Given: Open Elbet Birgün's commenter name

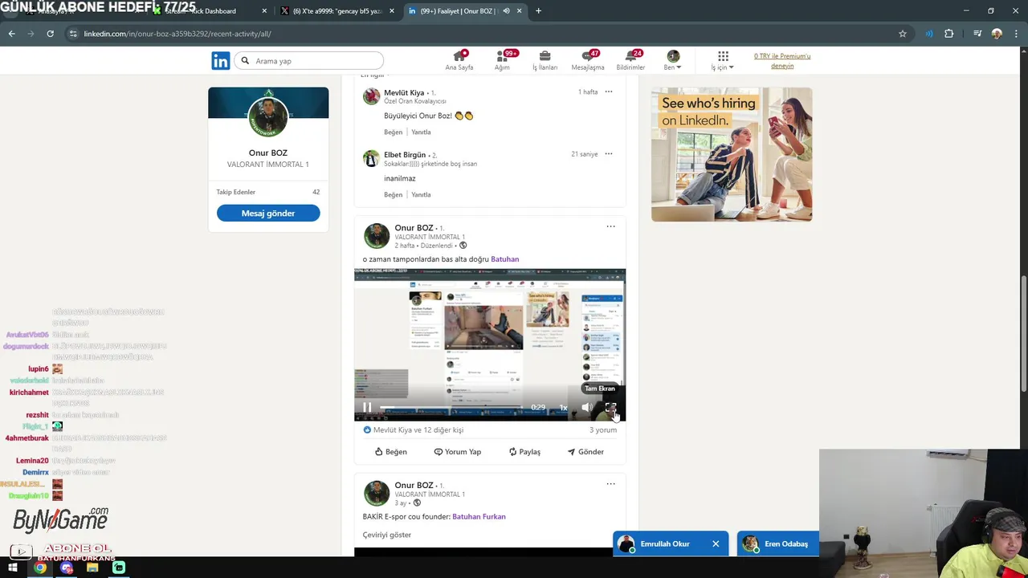Looking at the screenshot, I should (405, 155).
